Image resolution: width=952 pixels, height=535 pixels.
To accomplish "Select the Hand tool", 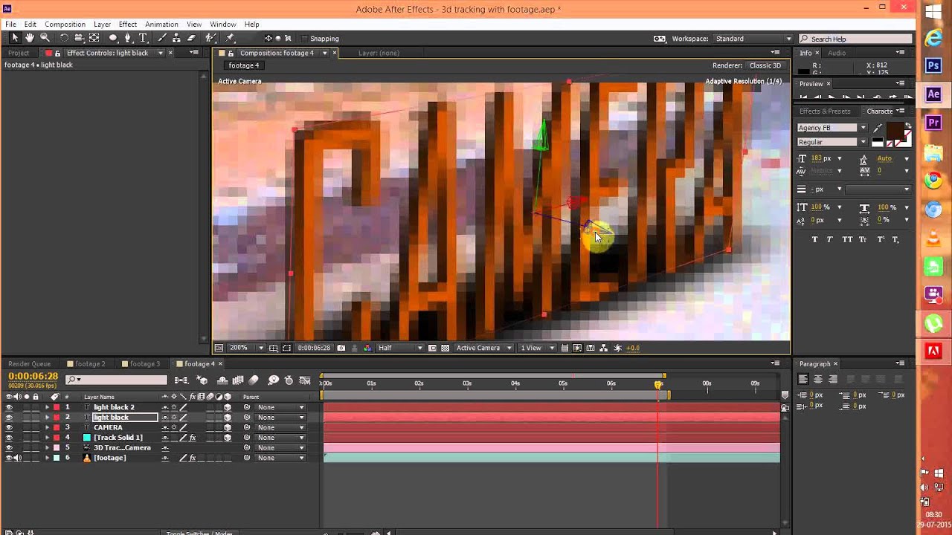I will (x=30, y=38).
